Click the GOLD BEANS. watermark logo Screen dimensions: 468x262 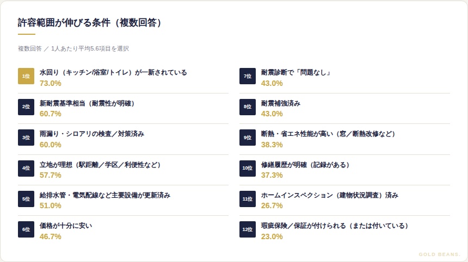point(440,254)
